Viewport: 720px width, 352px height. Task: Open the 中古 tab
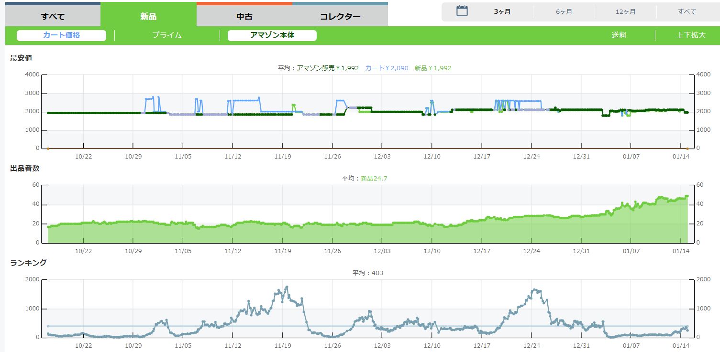click(x=244, y=16)
